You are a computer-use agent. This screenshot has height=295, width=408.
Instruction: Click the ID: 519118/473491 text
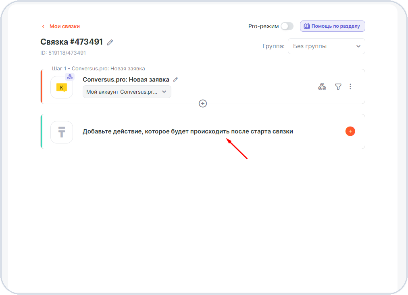tap(63, 53)
